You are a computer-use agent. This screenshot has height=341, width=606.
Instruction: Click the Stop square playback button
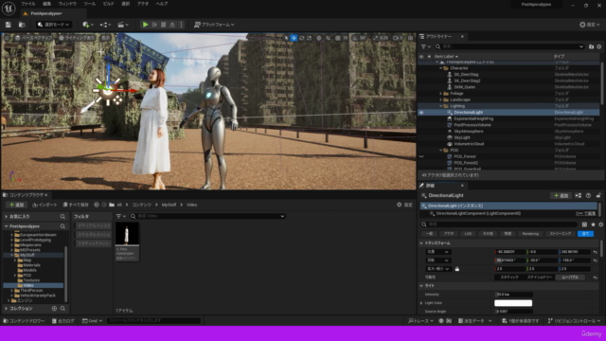[x=164, y=25]
